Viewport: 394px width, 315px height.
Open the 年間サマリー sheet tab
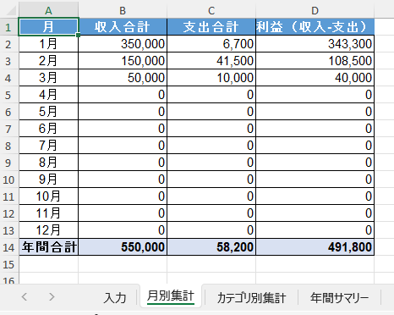tap(339, 297)
